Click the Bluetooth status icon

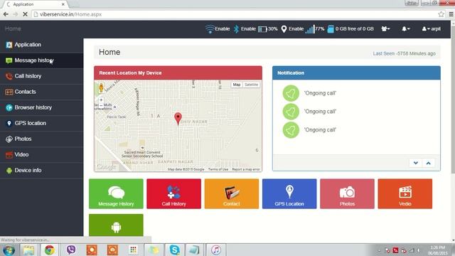tap(236, 29)
